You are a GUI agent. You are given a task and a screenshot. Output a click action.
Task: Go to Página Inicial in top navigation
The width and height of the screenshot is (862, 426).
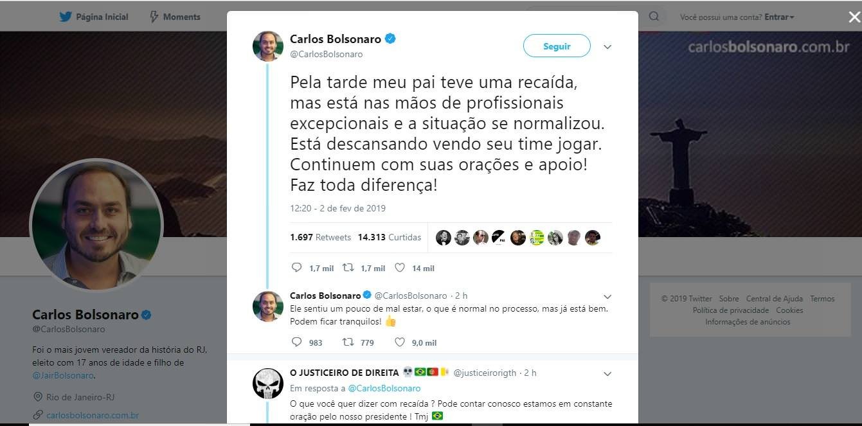[94, 17]
